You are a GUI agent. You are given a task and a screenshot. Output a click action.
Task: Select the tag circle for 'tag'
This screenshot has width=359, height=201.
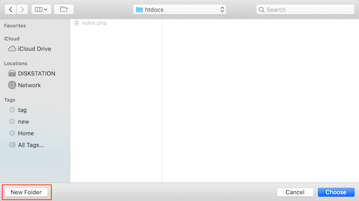pos(12,110)
